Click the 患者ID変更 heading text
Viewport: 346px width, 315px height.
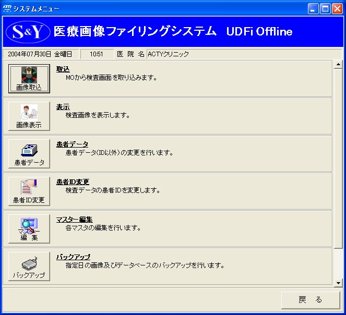(73, 182)
